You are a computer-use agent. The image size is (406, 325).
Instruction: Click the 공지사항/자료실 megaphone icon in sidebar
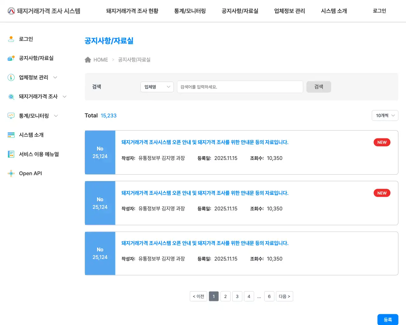11,58
